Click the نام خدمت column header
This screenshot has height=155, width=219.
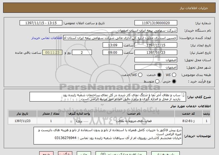click(134, 114)
